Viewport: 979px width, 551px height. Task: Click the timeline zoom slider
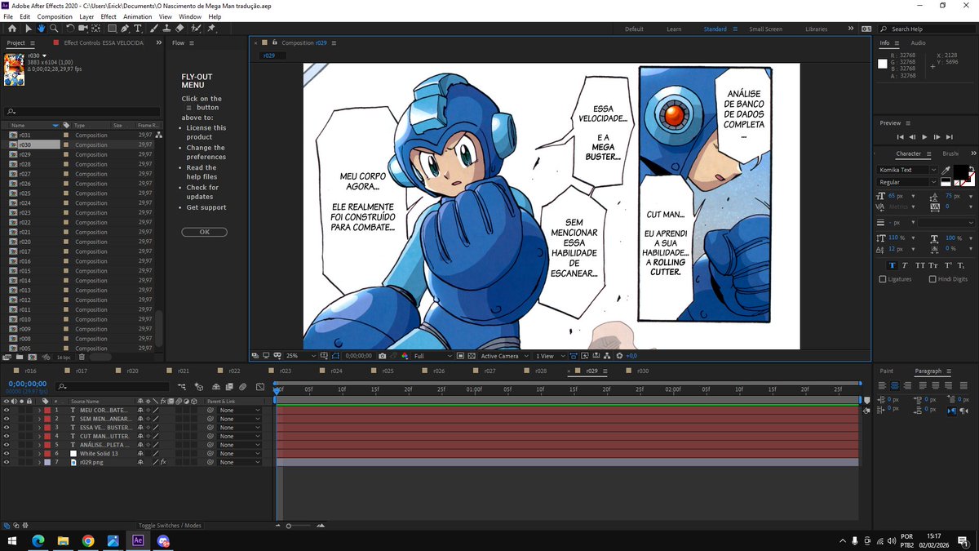point(289,526)
